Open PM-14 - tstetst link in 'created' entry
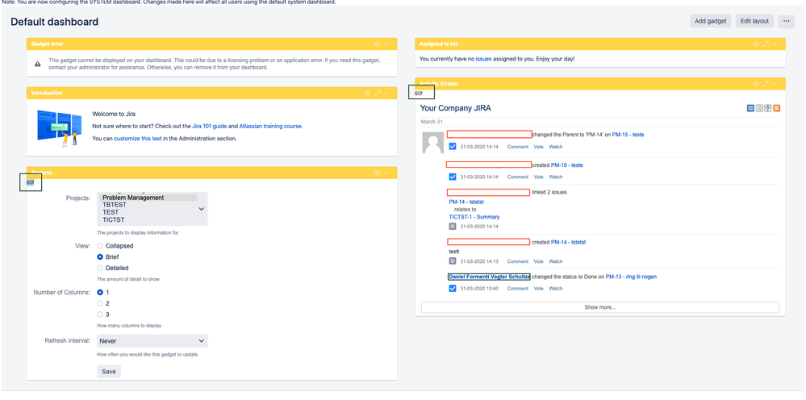The image size is (806, 400). 569,242
